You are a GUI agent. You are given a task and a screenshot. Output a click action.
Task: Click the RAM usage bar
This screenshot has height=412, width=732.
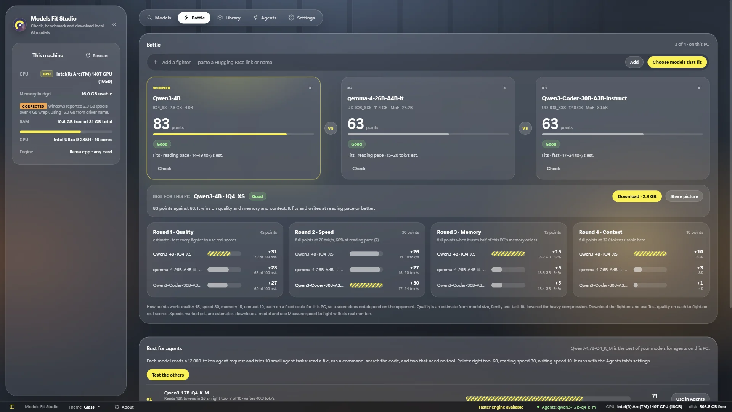[x=66, y=132]
